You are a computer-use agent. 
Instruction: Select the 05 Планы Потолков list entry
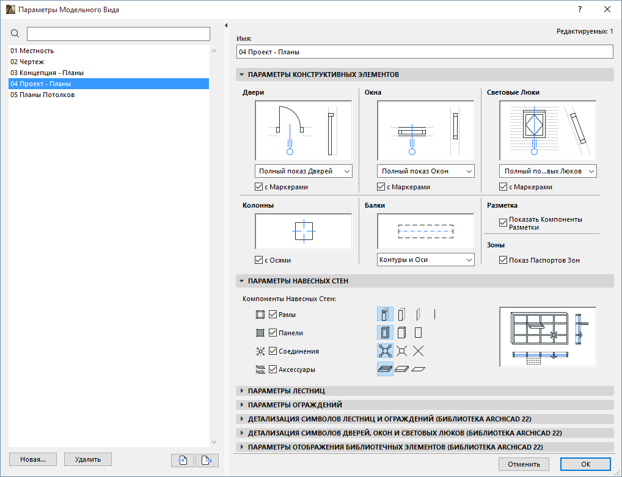coord(42,95)
